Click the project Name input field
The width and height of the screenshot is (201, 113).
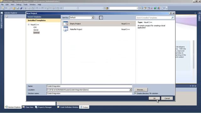tap(89, 86)
